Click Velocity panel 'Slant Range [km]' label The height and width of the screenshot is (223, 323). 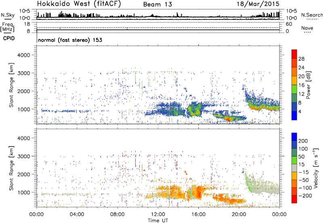coord(11,168)
